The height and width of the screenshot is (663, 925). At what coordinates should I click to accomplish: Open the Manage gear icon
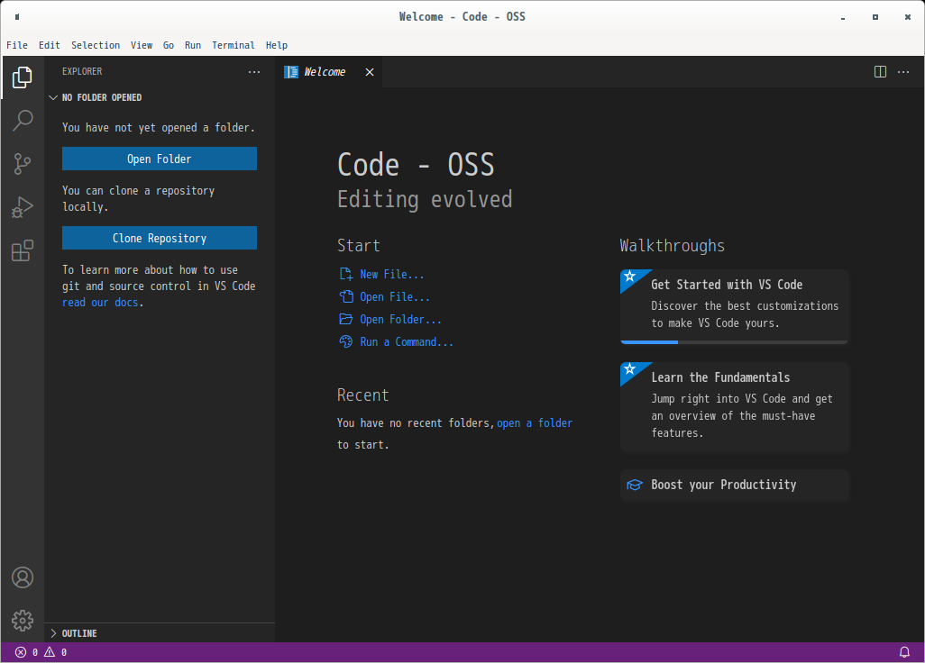click(x=23, y=621)
